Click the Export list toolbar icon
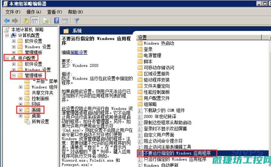 pos(46,21)
